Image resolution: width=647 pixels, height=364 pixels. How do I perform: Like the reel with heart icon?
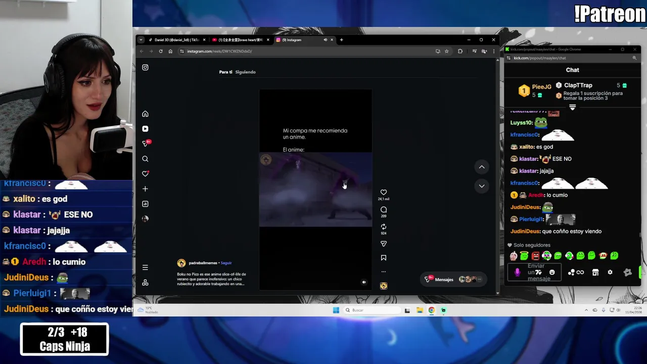point(384,192)
